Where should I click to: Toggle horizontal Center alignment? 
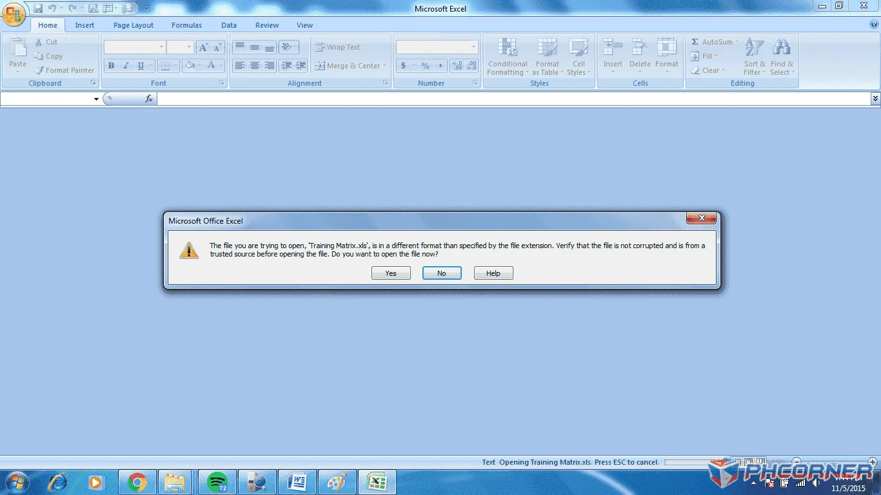[255, 66]
